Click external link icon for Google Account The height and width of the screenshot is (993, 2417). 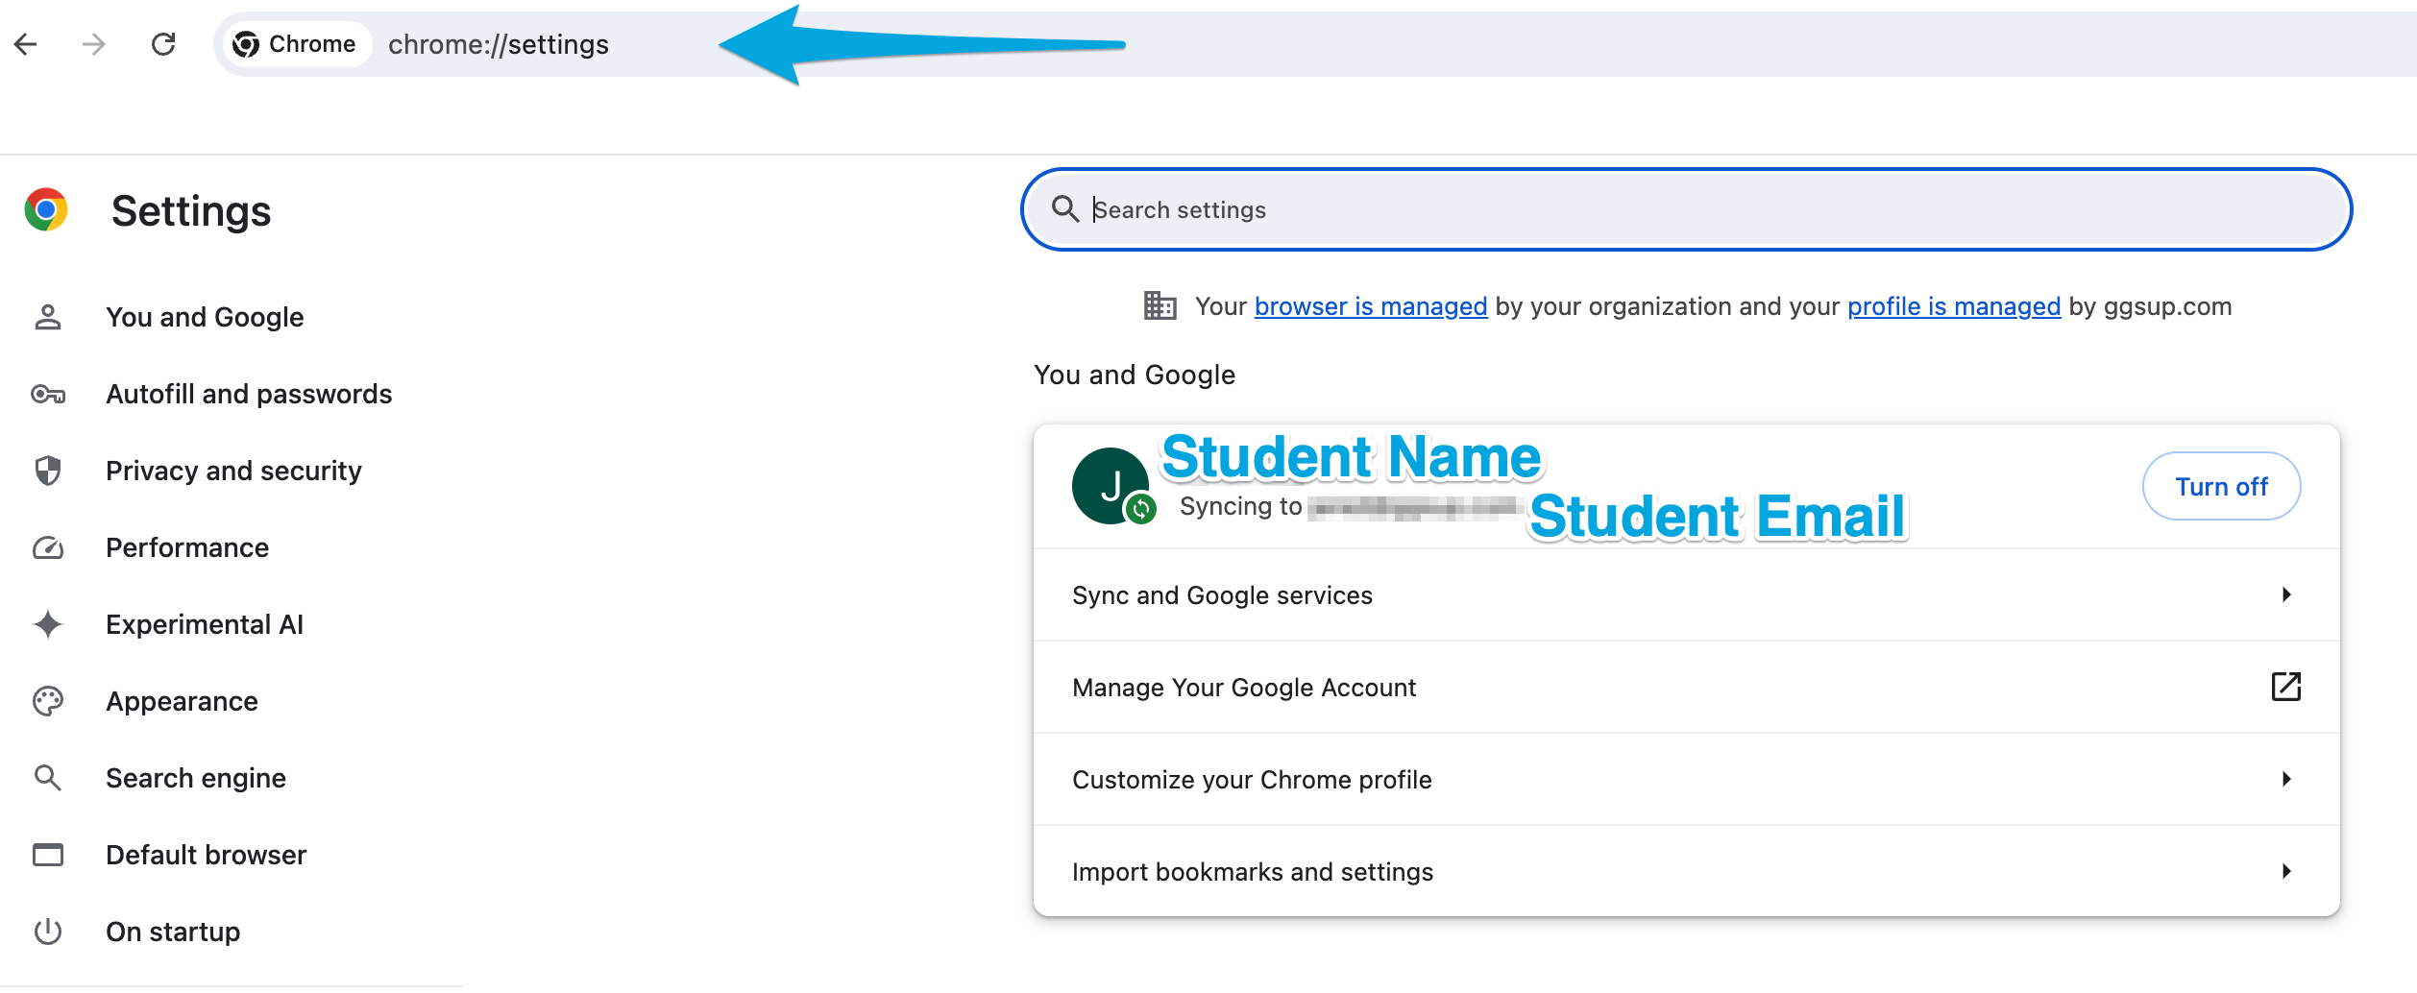click(2286, 687)
